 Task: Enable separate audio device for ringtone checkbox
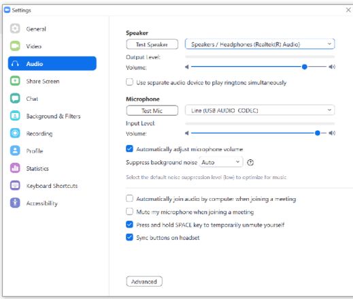(129, 82)
